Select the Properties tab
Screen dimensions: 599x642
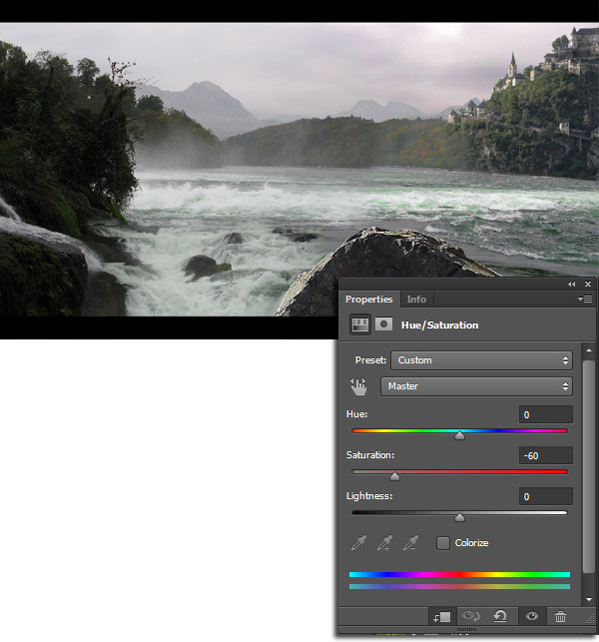click(369, 300)
